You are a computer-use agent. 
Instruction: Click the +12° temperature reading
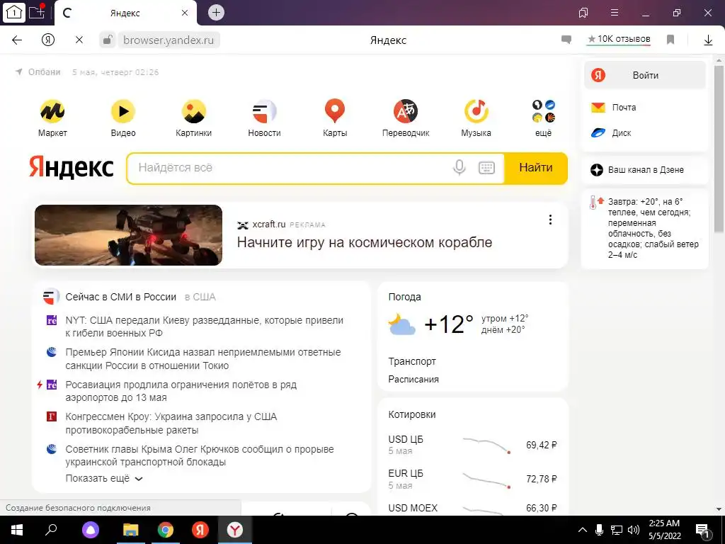click(448, 324)
